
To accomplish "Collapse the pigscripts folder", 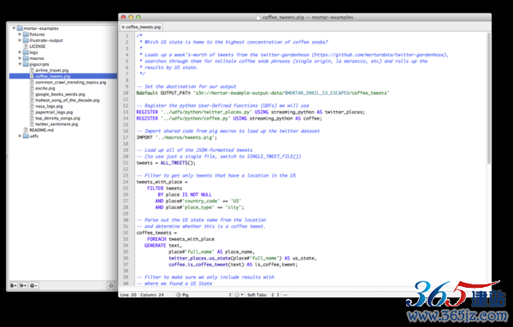I will pyautogui.click(x=20, y=64).
